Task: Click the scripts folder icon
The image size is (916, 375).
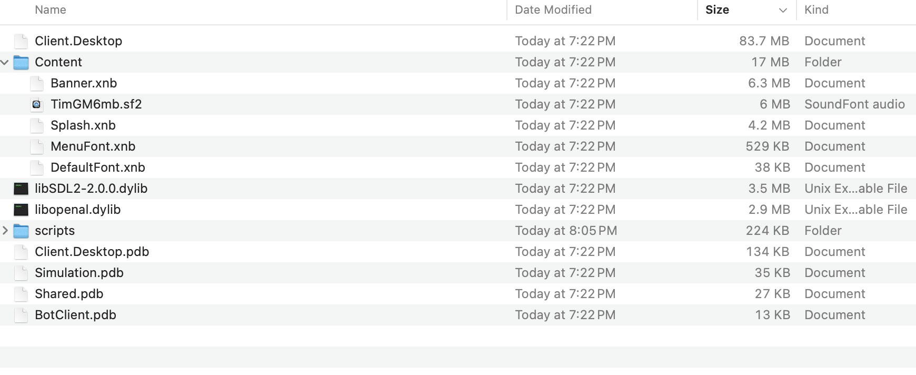Action: coord(21,231)
